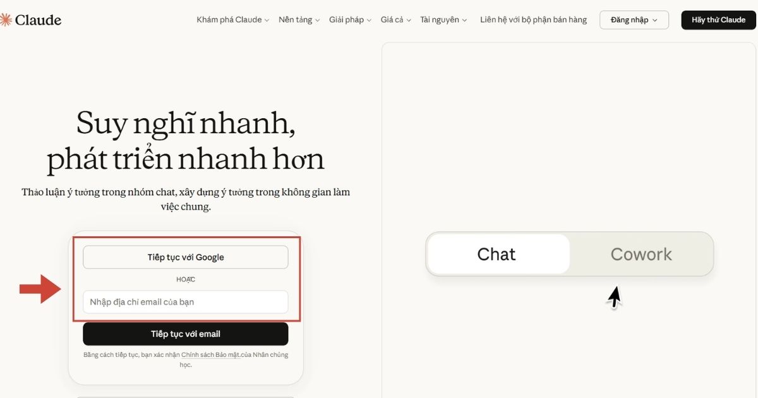Expand the Giải pháp menu
The image size is (758, 398).
tap(351, 20)
